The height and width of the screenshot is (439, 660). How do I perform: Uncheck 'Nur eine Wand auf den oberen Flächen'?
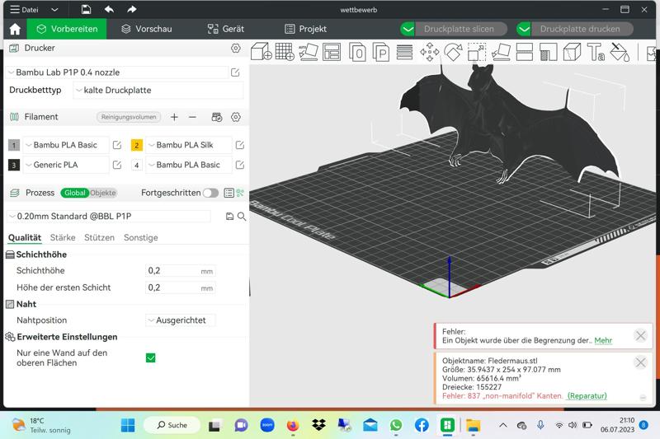(150, 357)
